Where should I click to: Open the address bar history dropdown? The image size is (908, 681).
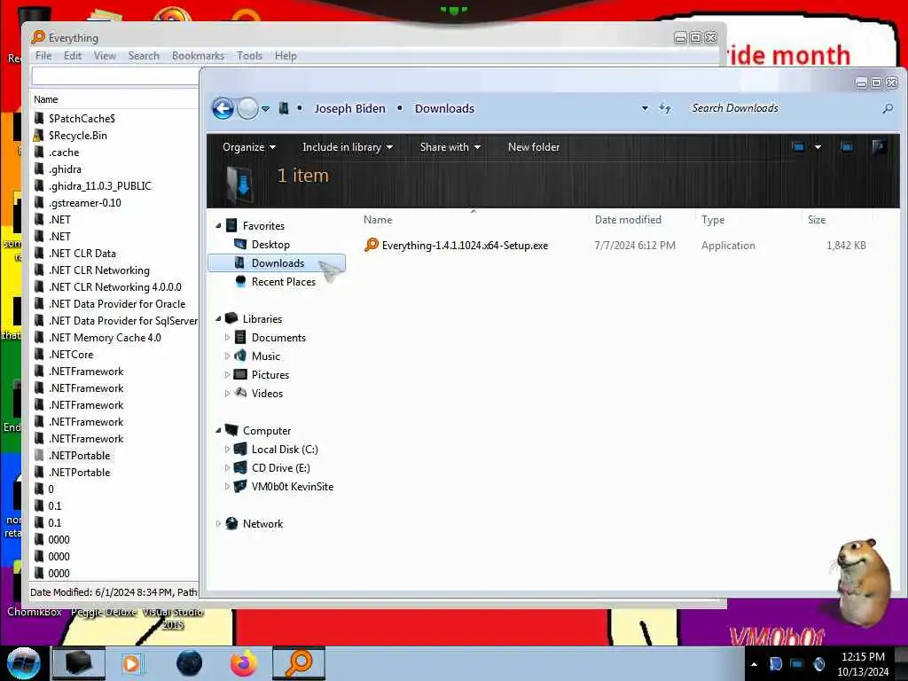645,108
